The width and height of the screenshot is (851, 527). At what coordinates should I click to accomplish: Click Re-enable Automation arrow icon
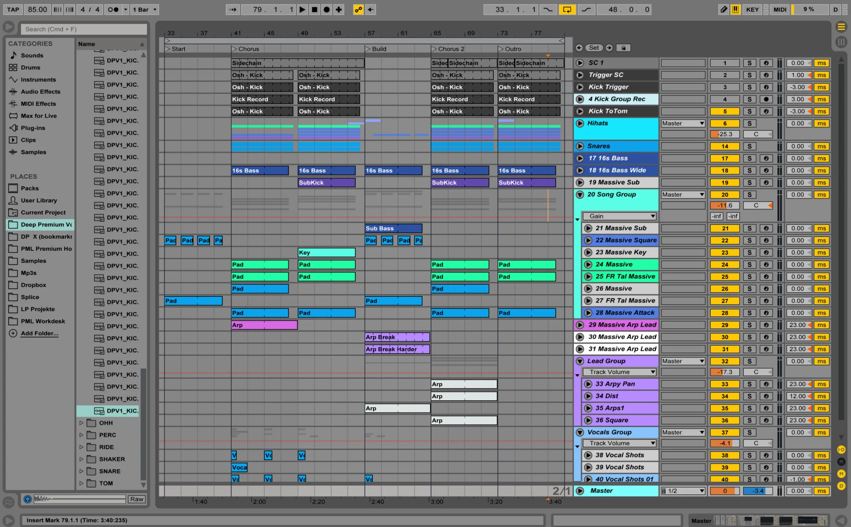click(x=371, y=10)
